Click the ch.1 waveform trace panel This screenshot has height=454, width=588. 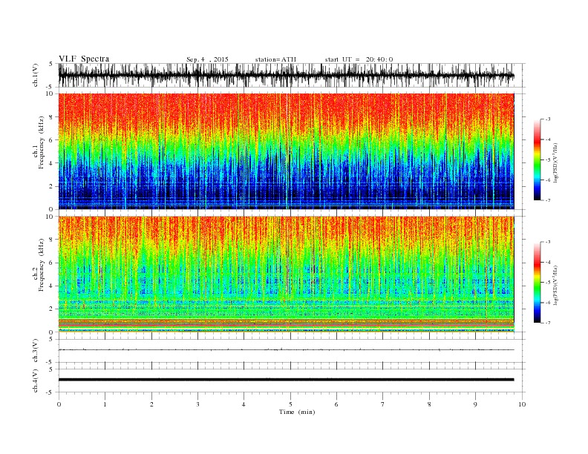tap(292, 75)
